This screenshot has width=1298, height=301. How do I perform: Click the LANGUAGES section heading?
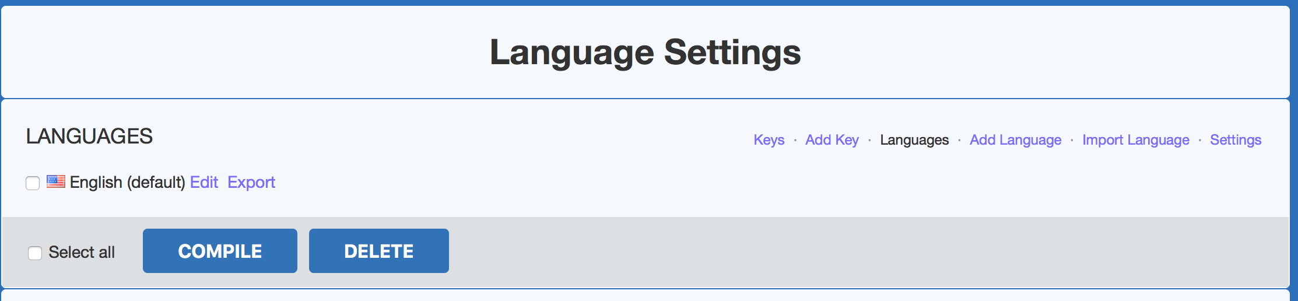89,136
